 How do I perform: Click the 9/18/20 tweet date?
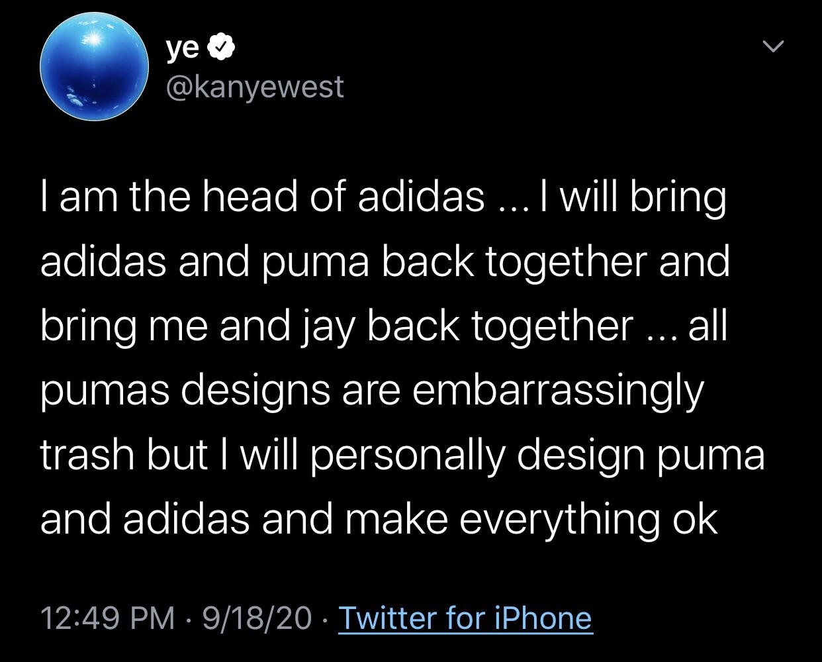click(x=257, y=618)
